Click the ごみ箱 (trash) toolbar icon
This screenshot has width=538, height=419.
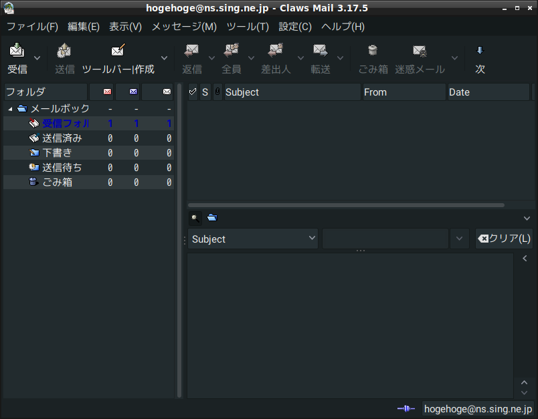[x=373, y=50]
